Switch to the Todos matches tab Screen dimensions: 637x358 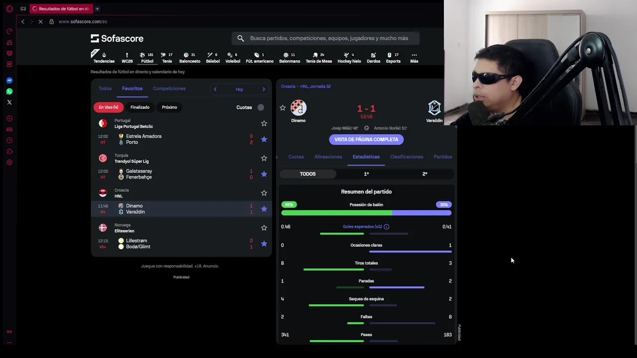pos(105,89)
